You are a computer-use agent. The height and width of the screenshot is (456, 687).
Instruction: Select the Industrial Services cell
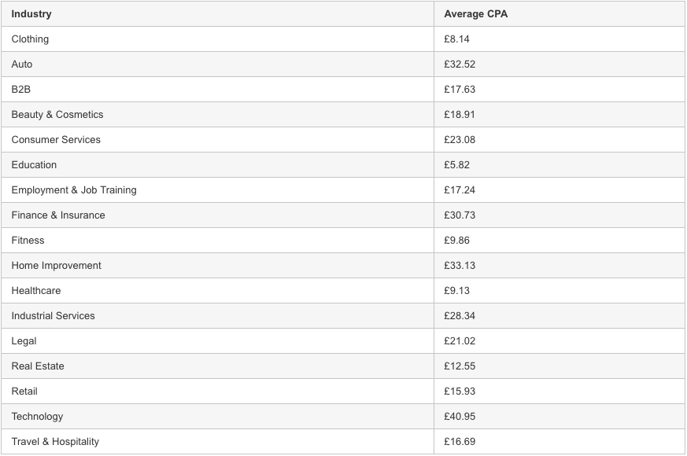(x=53, y=316)
